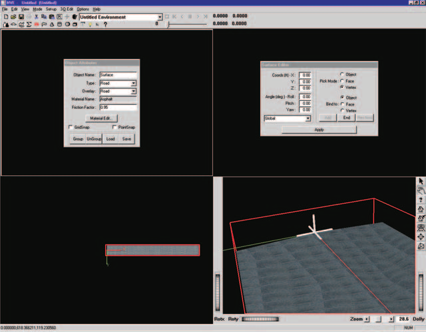The image size is (426, 332).
Task: Click the set home view icon in 3D viewer
Action: tap(421, 218)
